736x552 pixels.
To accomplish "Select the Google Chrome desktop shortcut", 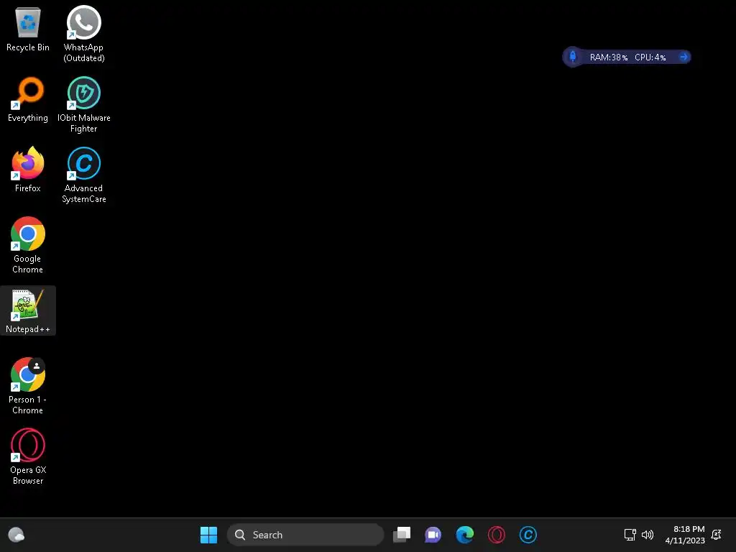I will tap(28, 245).
